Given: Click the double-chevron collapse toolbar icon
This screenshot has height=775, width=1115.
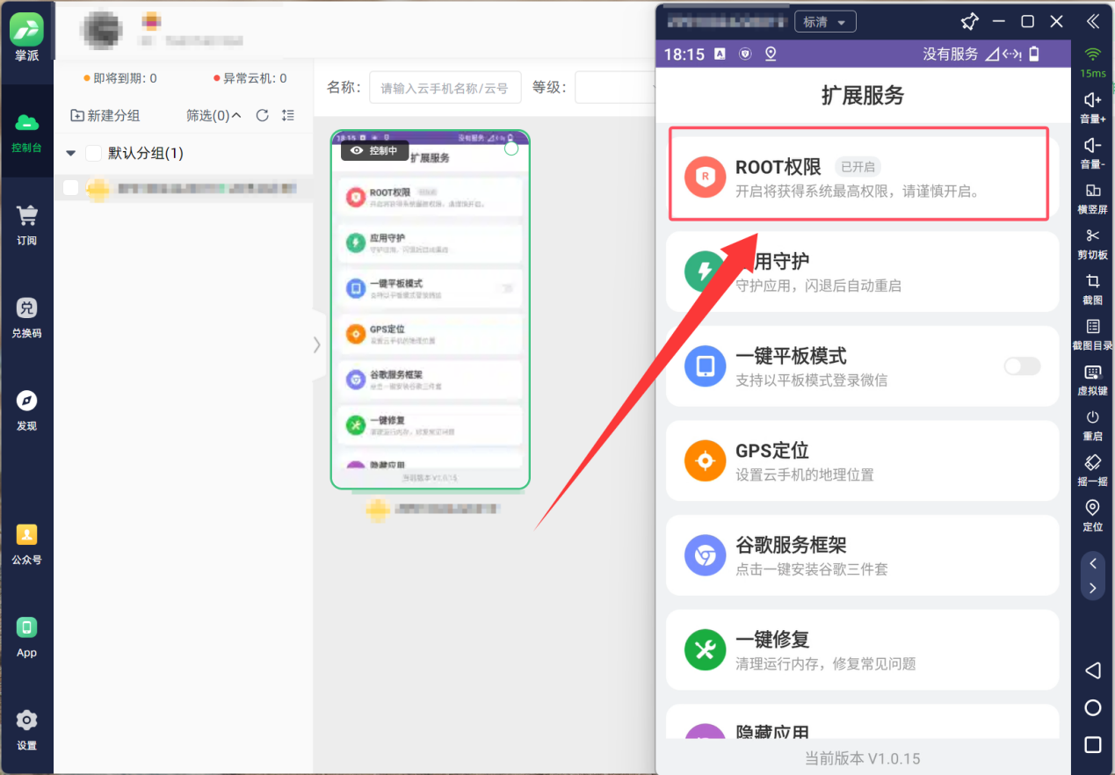Looking at the screenshot, I should pos(1093,21).
